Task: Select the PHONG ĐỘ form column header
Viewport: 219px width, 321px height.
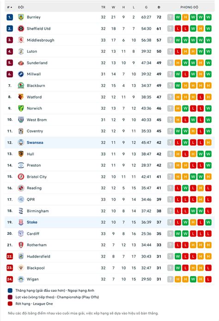Action: (189, 7)
